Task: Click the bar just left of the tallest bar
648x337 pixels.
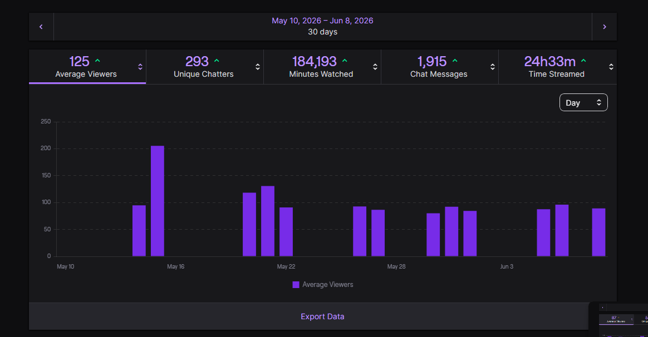Action: tap(139, 231)
